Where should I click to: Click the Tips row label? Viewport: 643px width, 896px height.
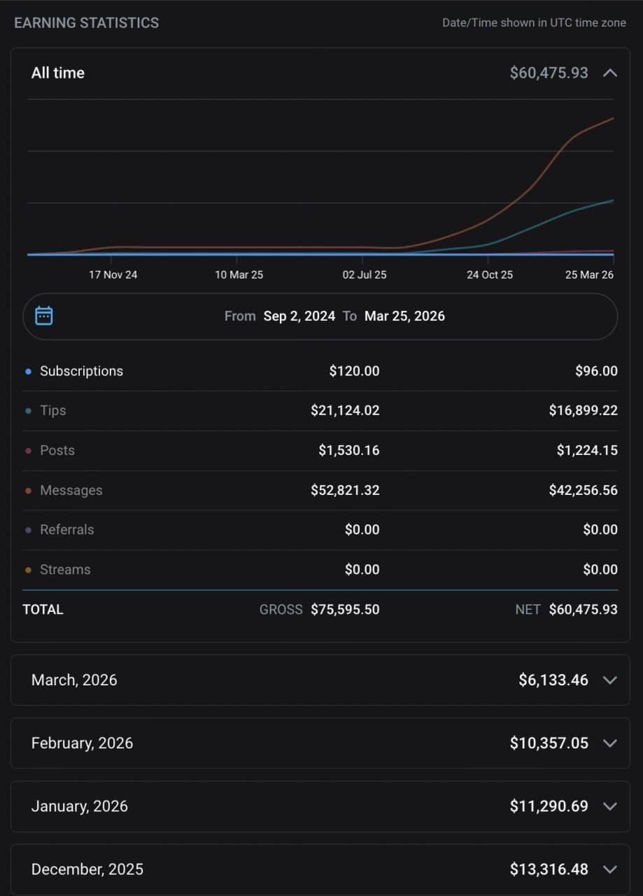[53, 410]
